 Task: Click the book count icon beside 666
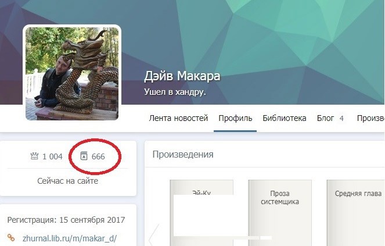point(84,156)
